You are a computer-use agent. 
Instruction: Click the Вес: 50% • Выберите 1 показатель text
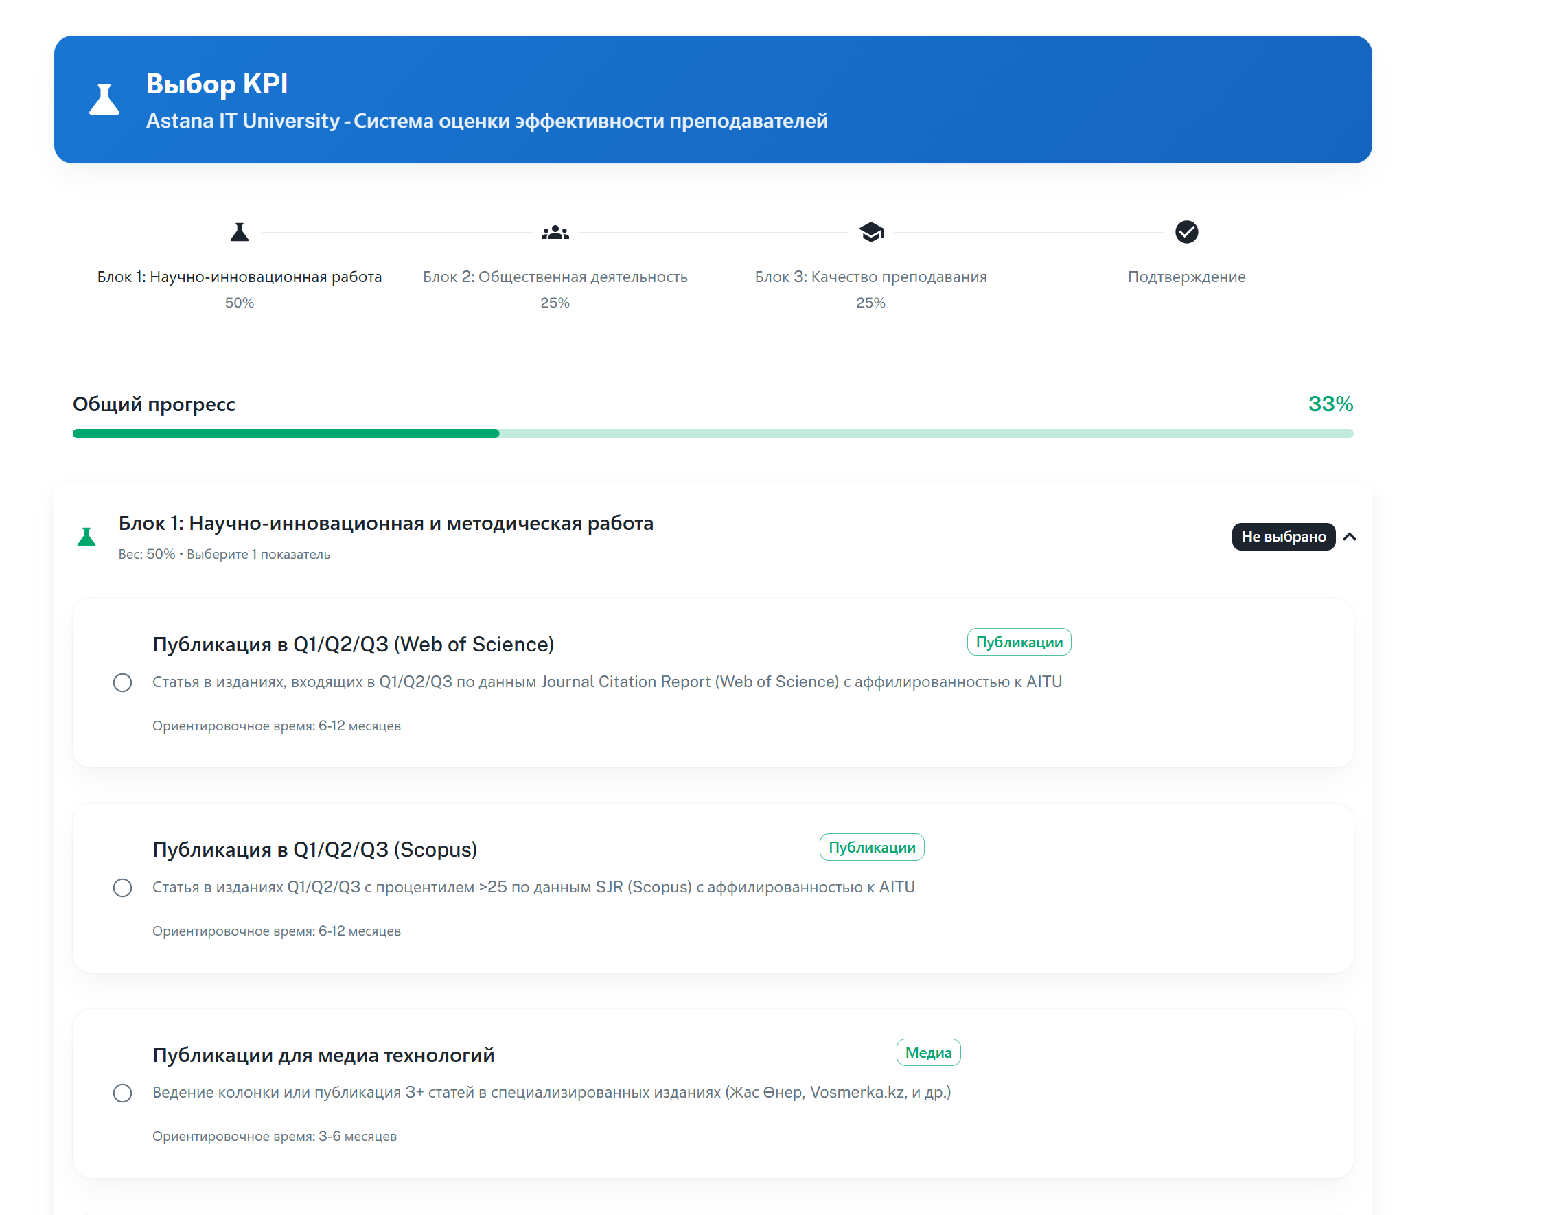coord(224,554)
